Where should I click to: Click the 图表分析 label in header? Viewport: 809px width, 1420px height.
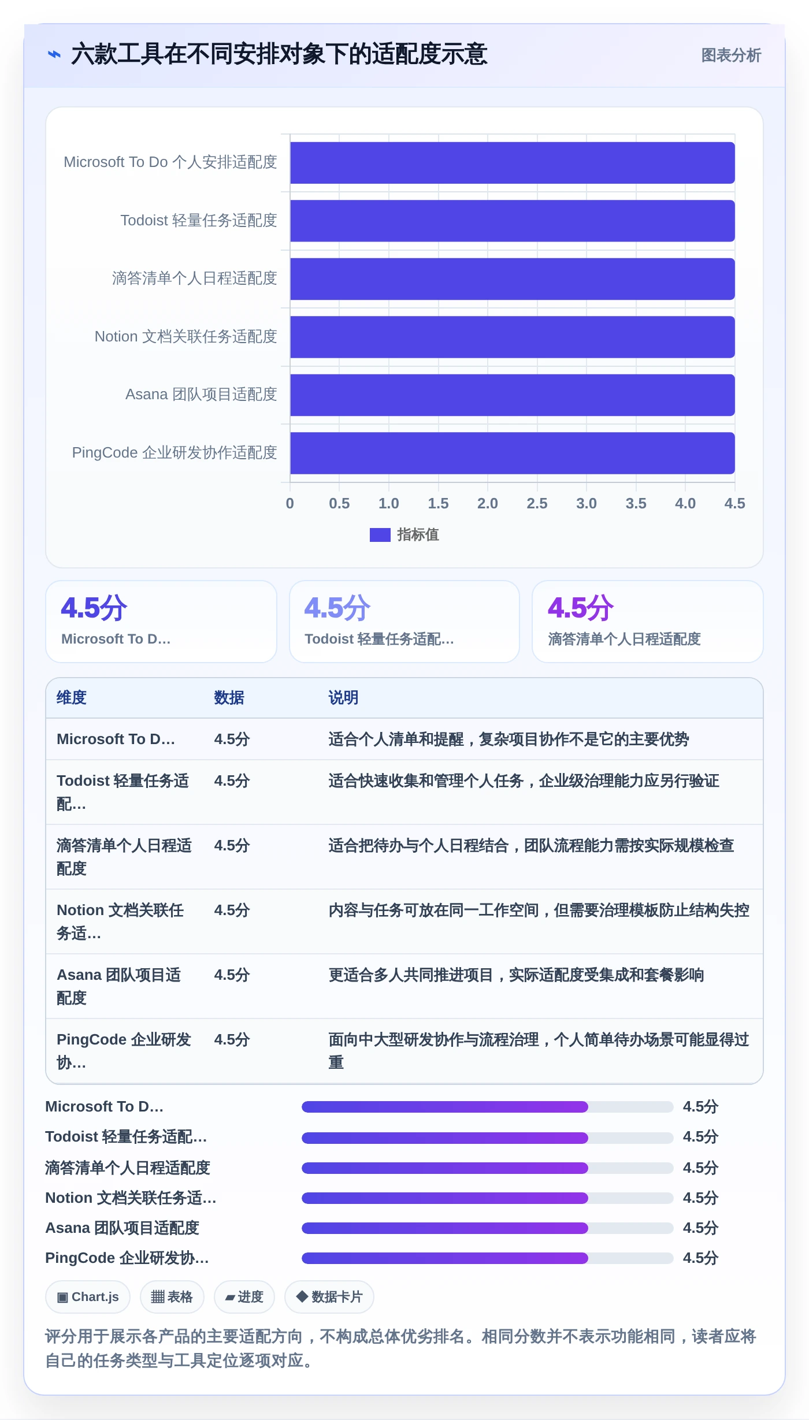(x=731, y=55)
